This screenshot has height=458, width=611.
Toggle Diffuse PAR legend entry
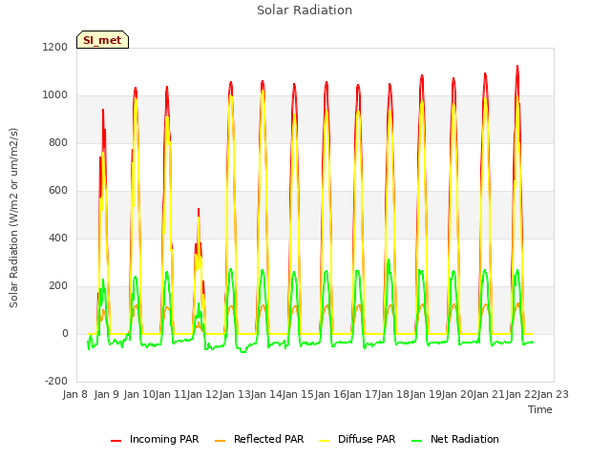click(x=357, y=439)
